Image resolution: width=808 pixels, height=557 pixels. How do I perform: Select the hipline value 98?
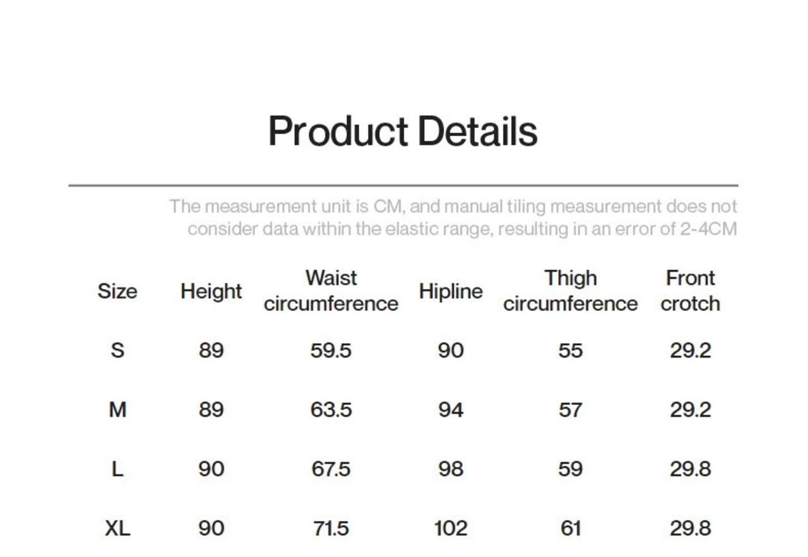(451, 469)
